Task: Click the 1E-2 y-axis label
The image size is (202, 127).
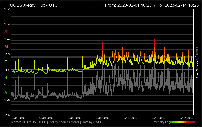Action: click(x=7, y=9)
